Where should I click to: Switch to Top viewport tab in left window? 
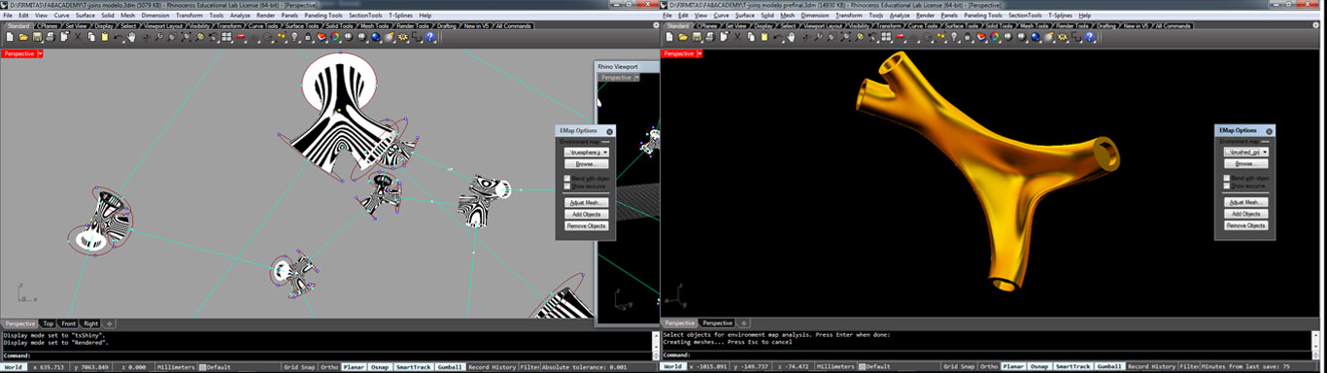click(49, 323)
